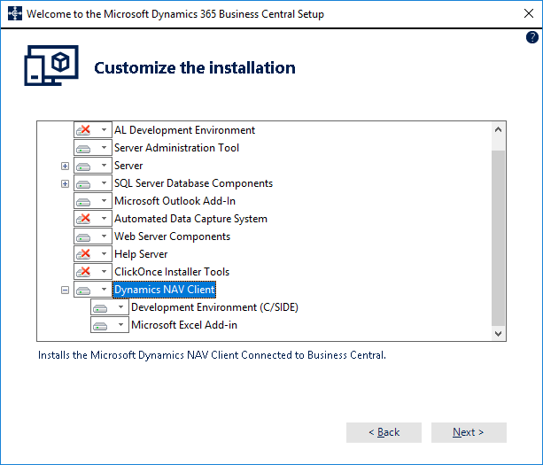This screenshot has width=543, height=465.
Task: Expand the SQL Server Database Components node
Action: [x=65, y=183]
